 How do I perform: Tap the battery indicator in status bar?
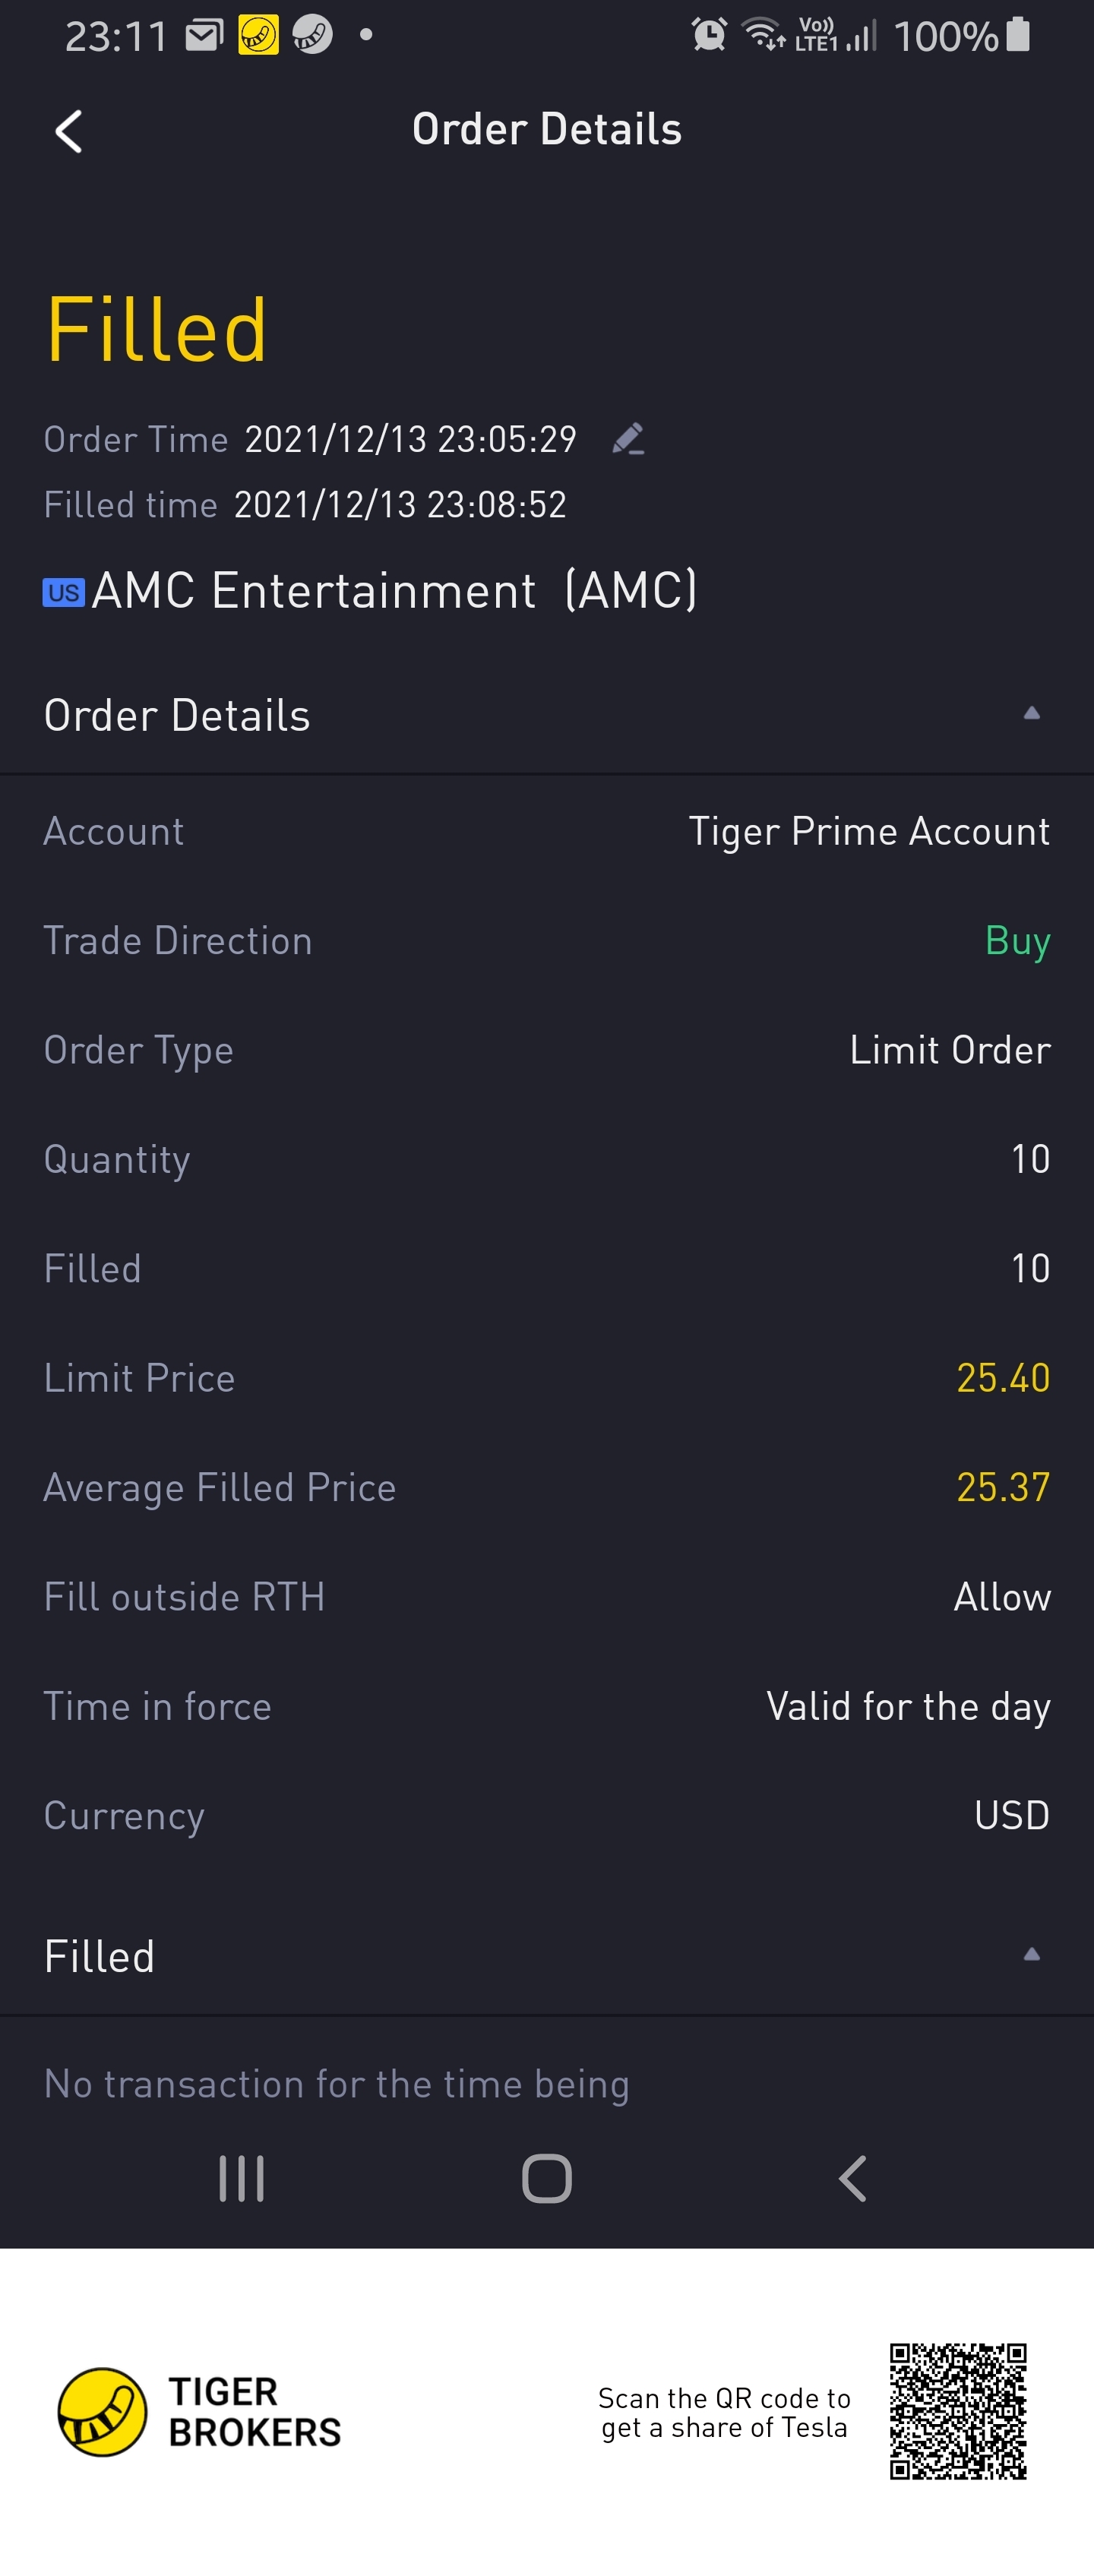point(1018,35)
